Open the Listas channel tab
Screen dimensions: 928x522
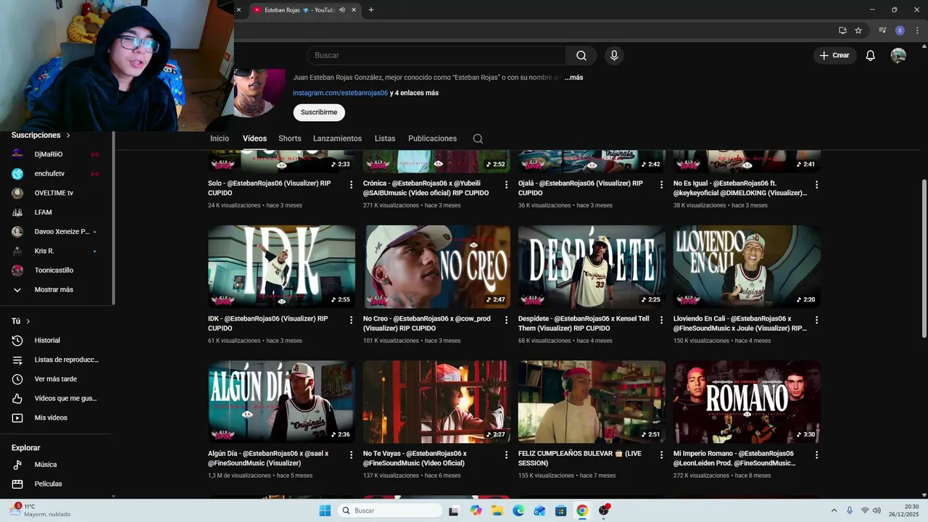tap(385, 138)
